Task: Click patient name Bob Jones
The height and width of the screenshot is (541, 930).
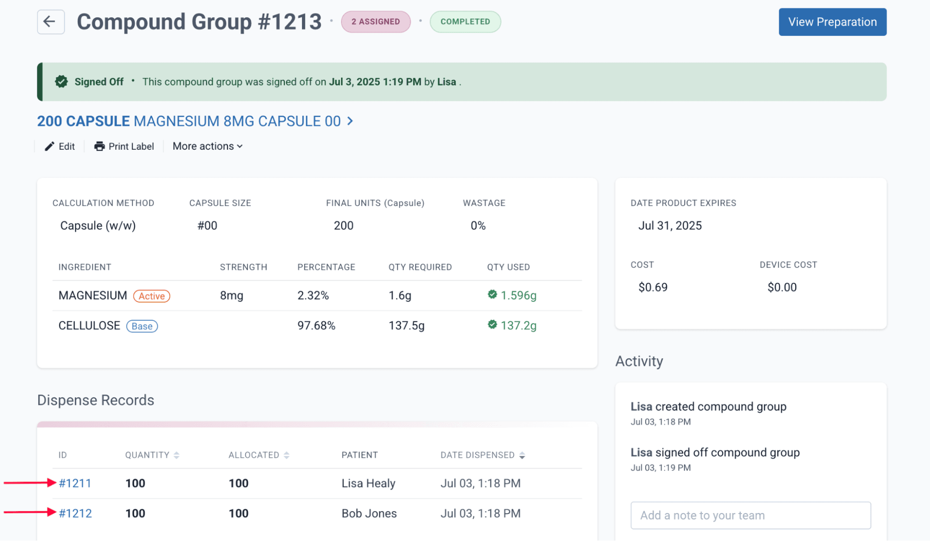Action: [369, 514]
